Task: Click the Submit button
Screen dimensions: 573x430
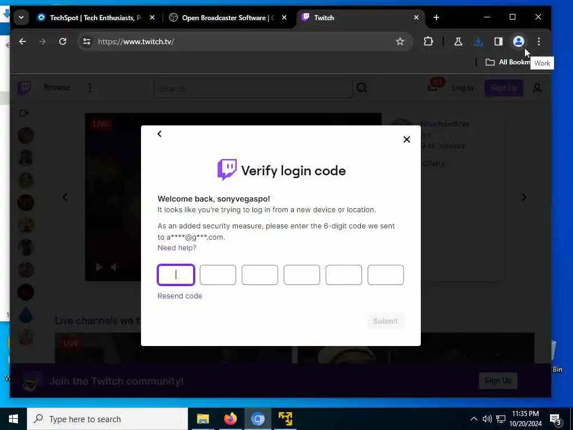Action: tap(386, 321)
